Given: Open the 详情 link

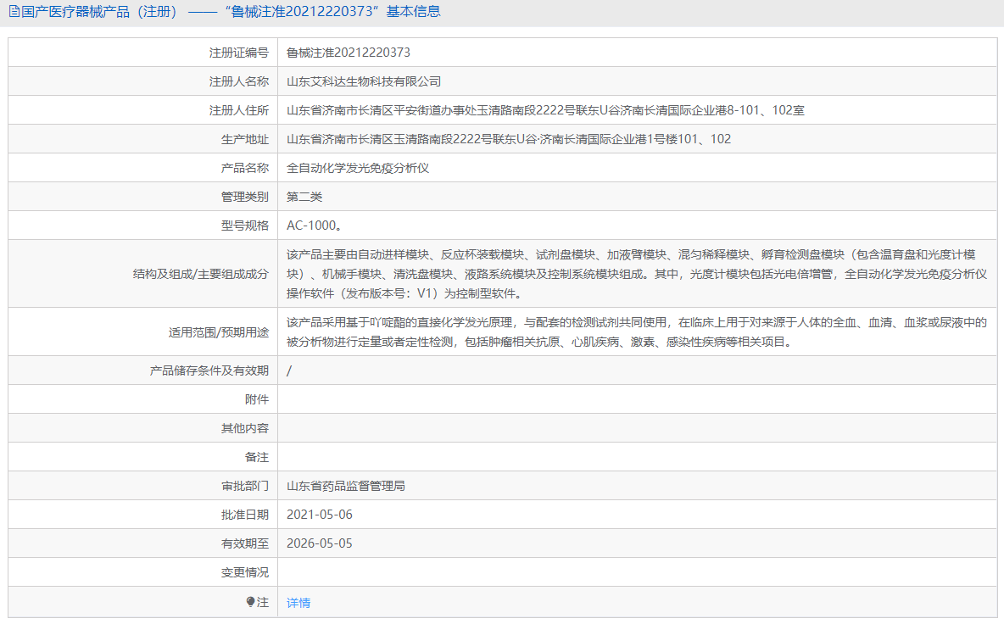Looking at the screenshot, I should click(297, 602).
